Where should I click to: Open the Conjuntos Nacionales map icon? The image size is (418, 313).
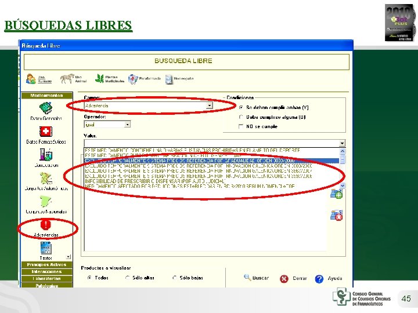click(46, 202)
